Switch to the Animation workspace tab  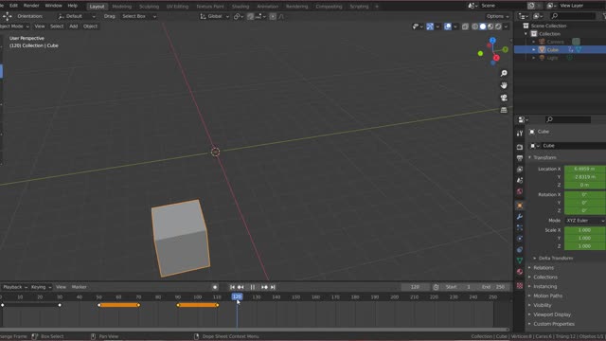pos(267,7)
